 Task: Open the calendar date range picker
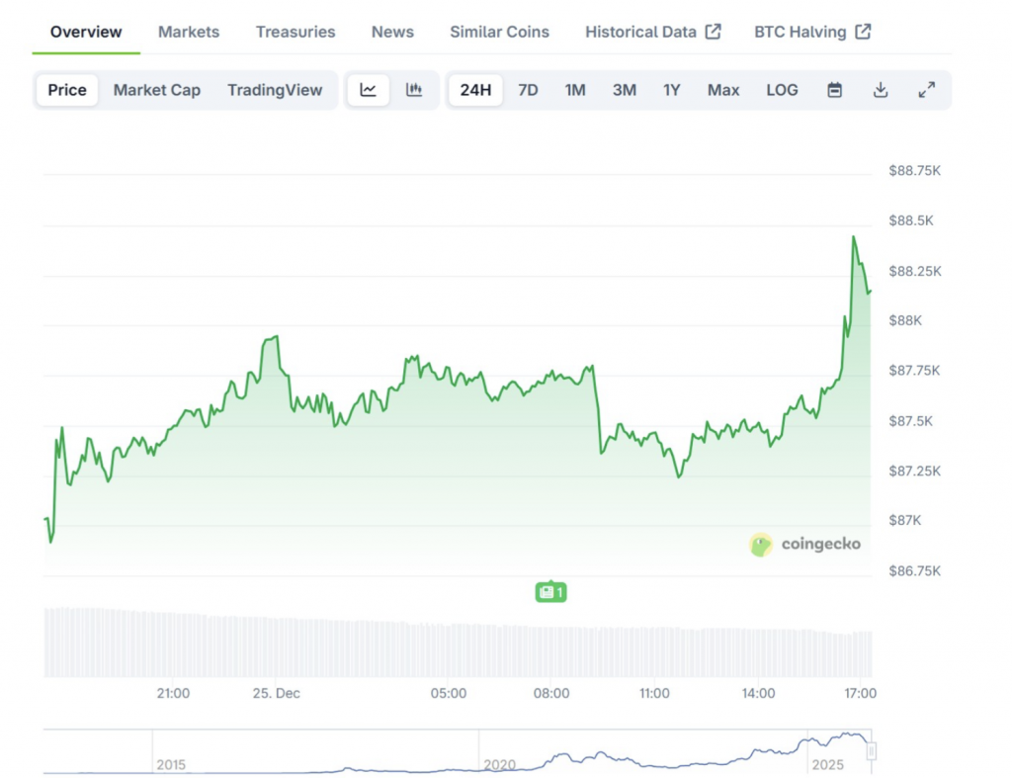point(834,90)
